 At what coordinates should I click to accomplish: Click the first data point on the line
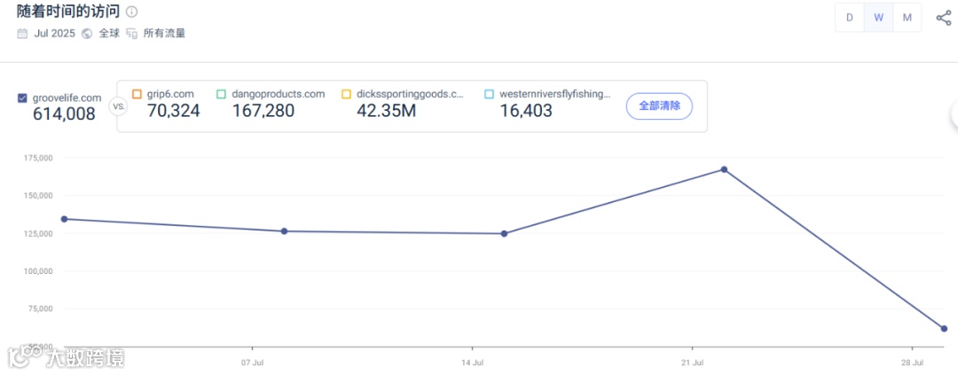click(64, 219)
